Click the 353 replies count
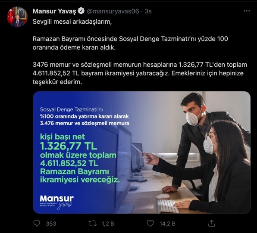This screenshot has width=257, height=233. [x=51, y=224]
